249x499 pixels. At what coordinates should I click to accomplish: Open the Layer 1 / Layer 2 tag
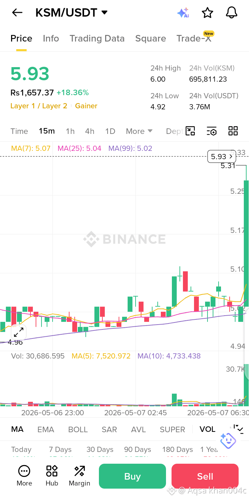click(x=39, y=106)
